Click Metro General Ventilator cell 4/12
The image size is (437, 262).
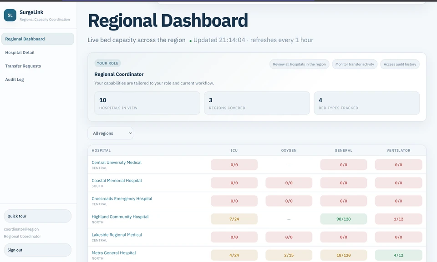(399, 255)
